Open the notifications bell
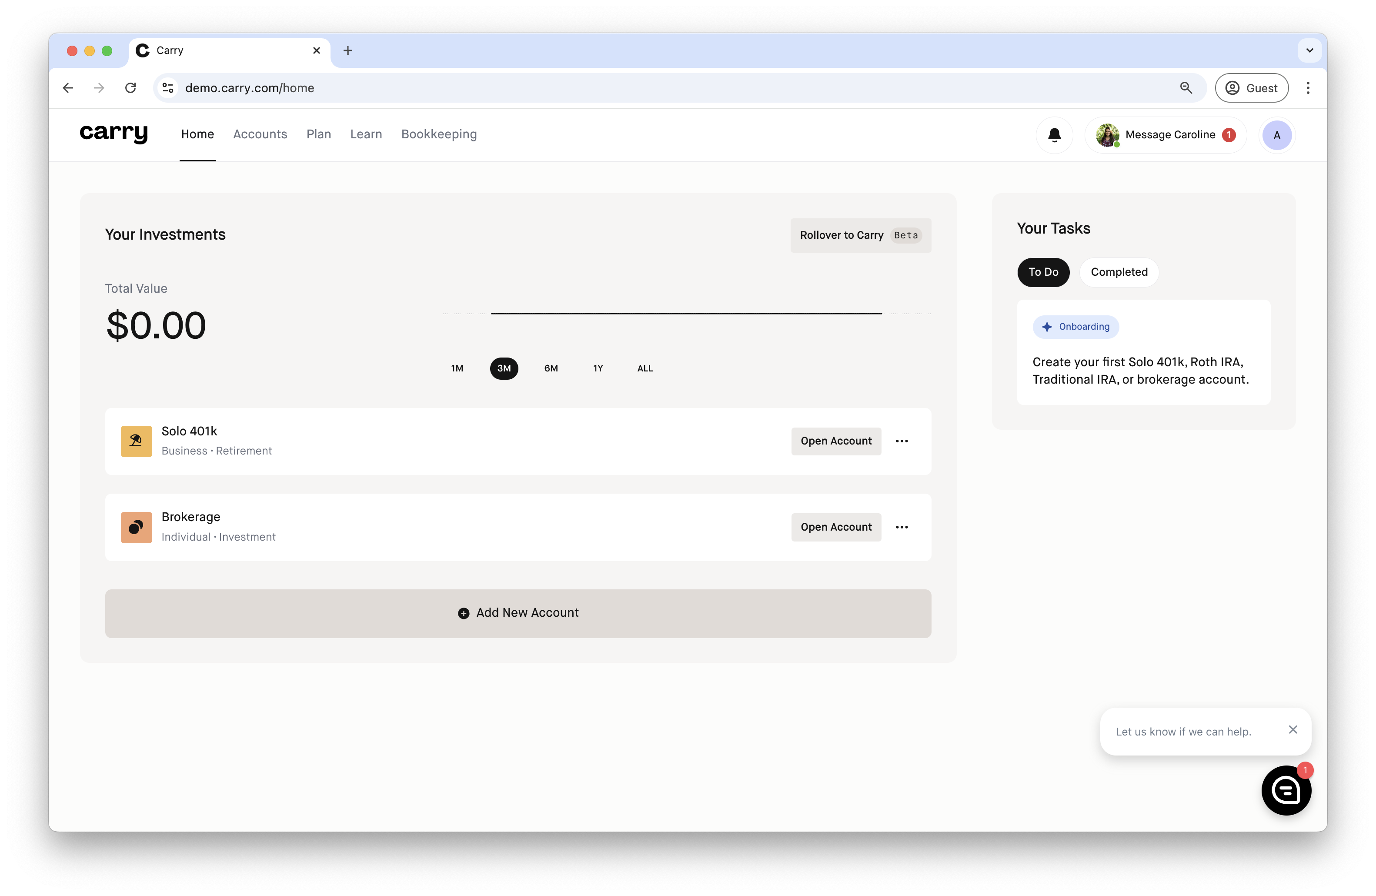Screen dimensions: 1376x896 [1054, 135]
